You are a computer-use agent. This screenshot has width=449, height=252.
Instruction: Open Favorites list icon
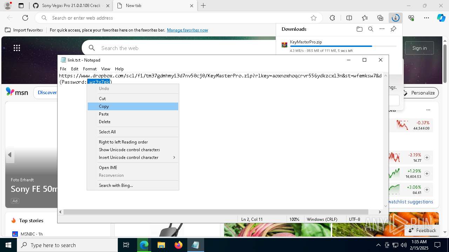click(x=365, y=18)
